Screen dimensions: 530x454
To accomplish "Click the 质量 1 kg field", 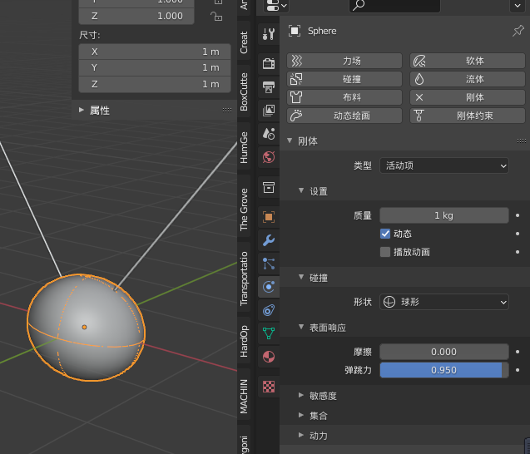I will tap(444, 215).
